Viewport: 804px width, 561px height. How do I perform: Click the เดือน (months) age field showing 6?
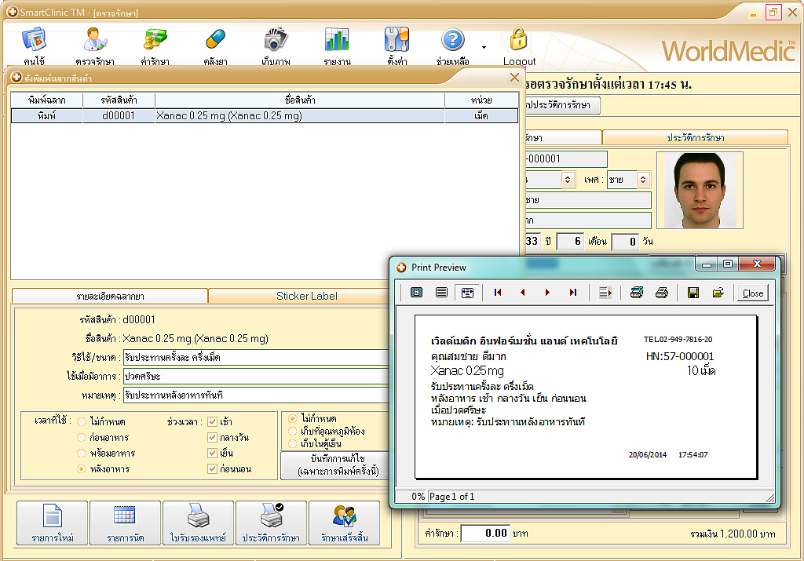point(570,242)
